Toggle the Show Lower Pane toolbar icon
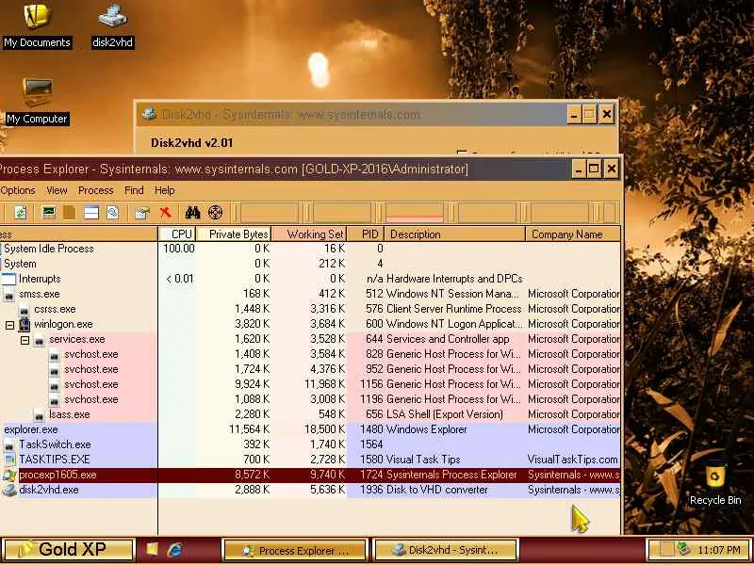The width and height of the screenshot is (754, 565). tap(90, 213)
